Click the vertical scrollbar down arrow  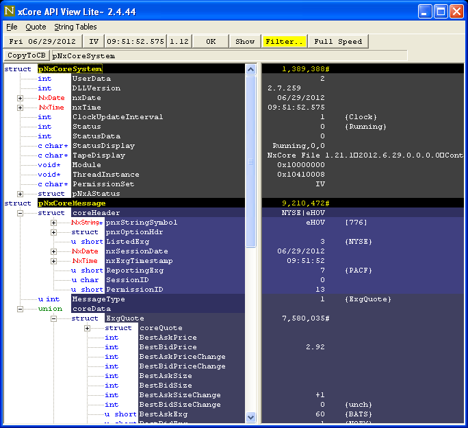click(x=250, y=417)
